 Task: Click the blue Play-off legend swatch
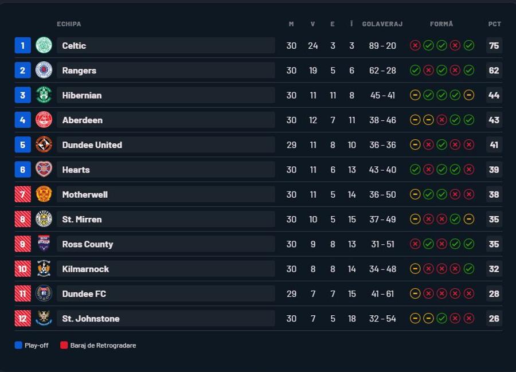tap(18, 345)
